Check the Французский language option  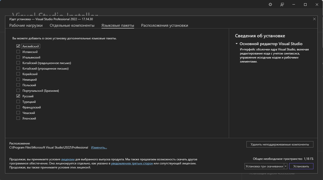pyautogui.click(x=18, y=107)
